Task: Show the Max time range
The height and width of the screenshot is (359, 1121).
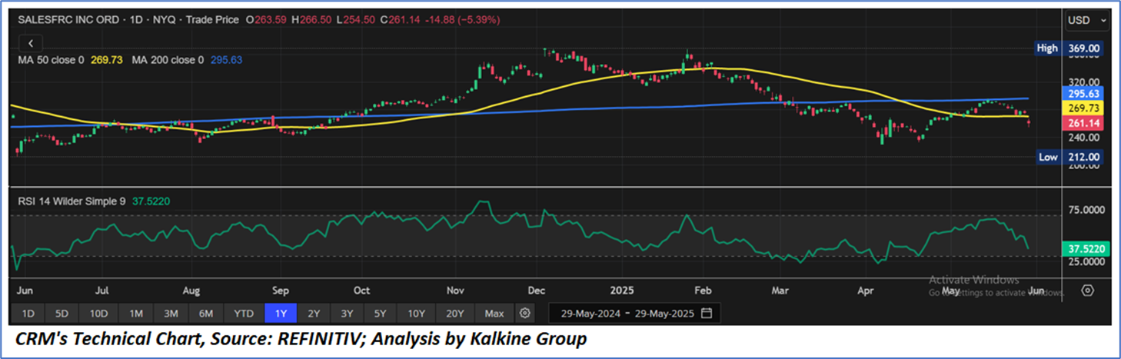Action: [x=494, y=313]
